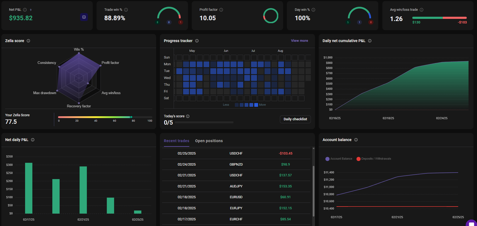This screenshot has height=226, width=477.
Task: Click the Progress tracker info icon
Action: click(197, 41)
